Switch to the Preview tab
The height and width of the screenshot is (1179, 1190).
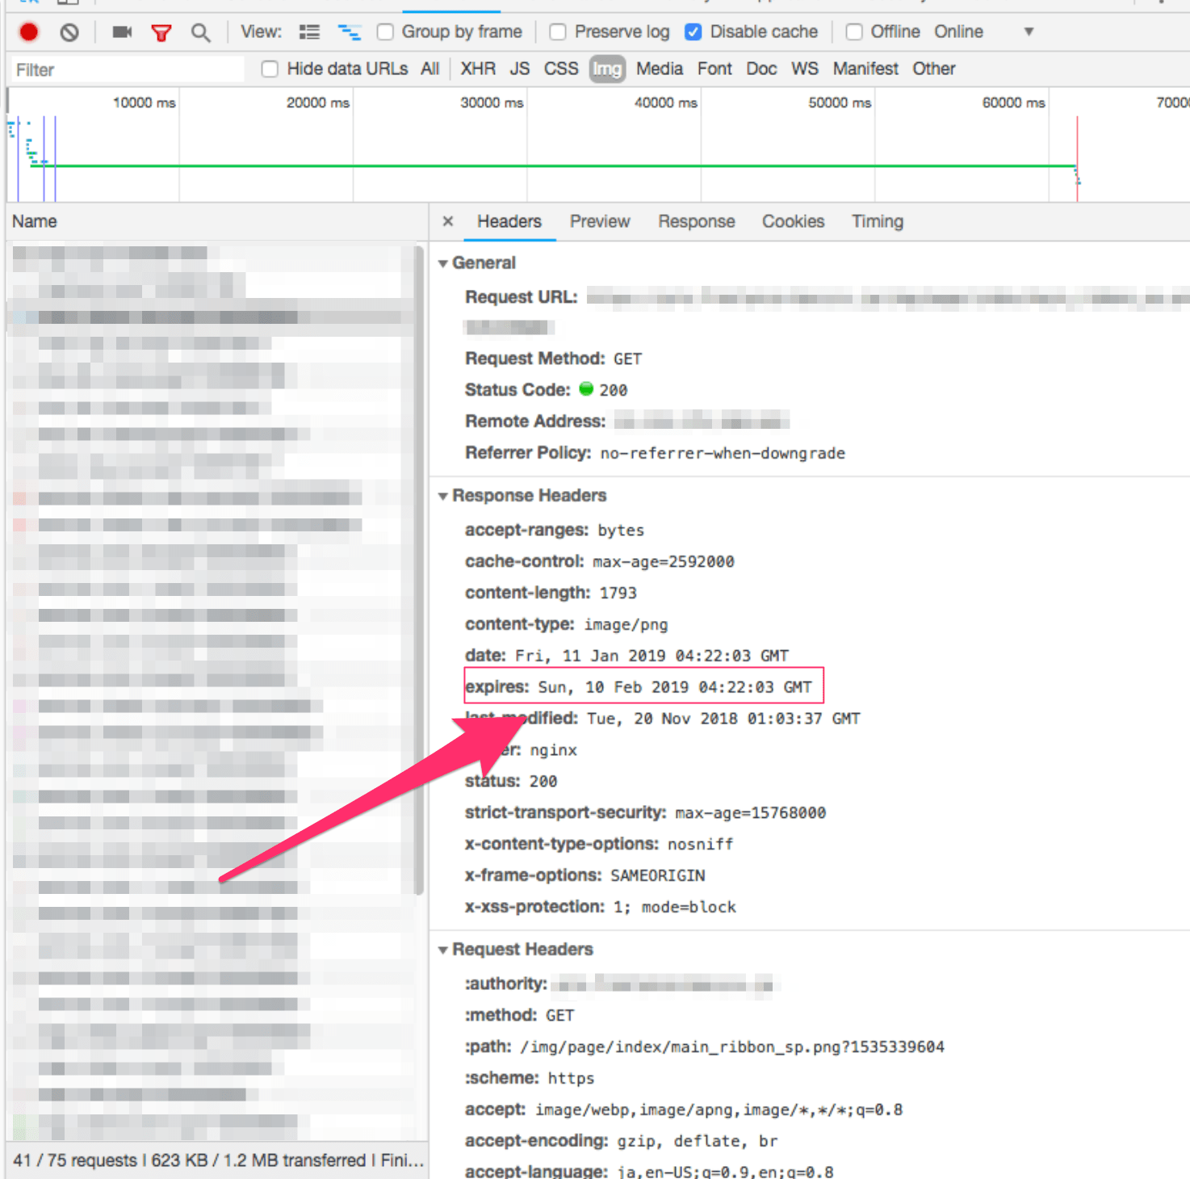click(x=599, y=221)
